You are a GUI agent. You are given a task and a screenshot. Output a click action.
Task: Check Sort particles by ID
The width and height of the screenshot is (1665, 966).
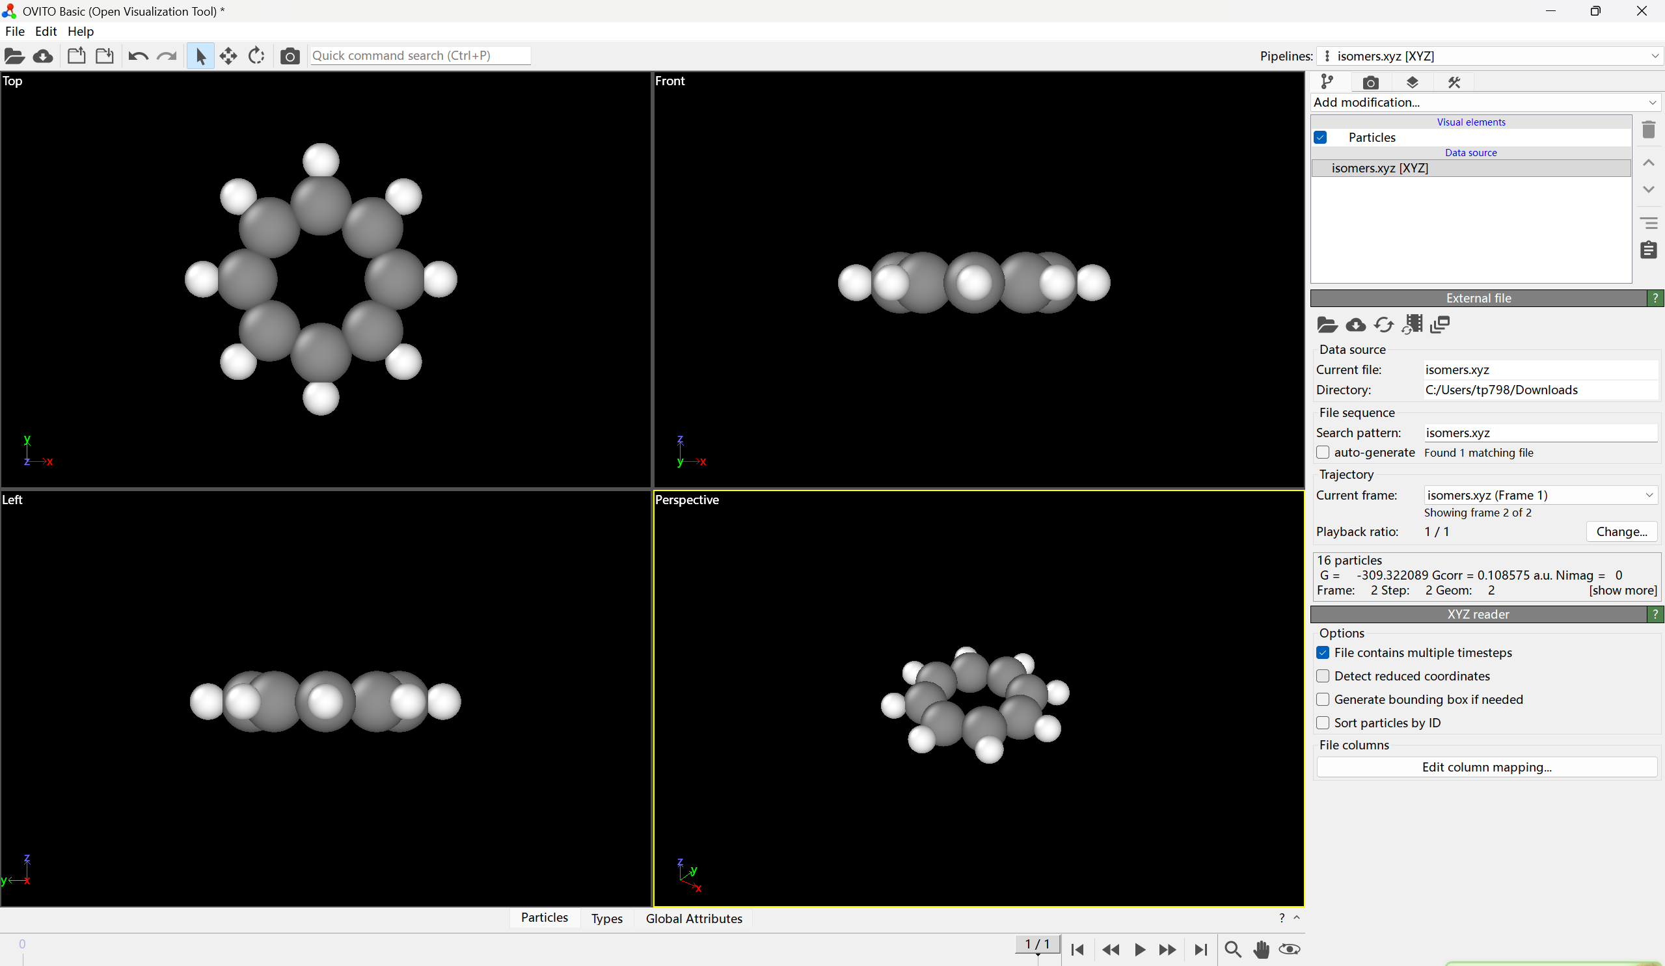(x=1323, y=723)
